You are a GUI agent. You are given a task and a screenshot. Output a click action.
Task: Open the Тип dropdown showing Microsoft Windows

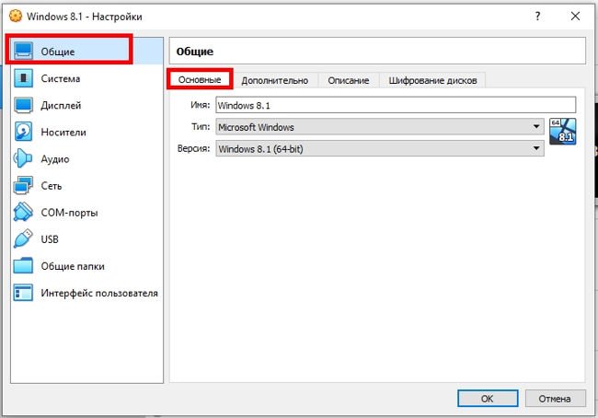pos(380,127)
